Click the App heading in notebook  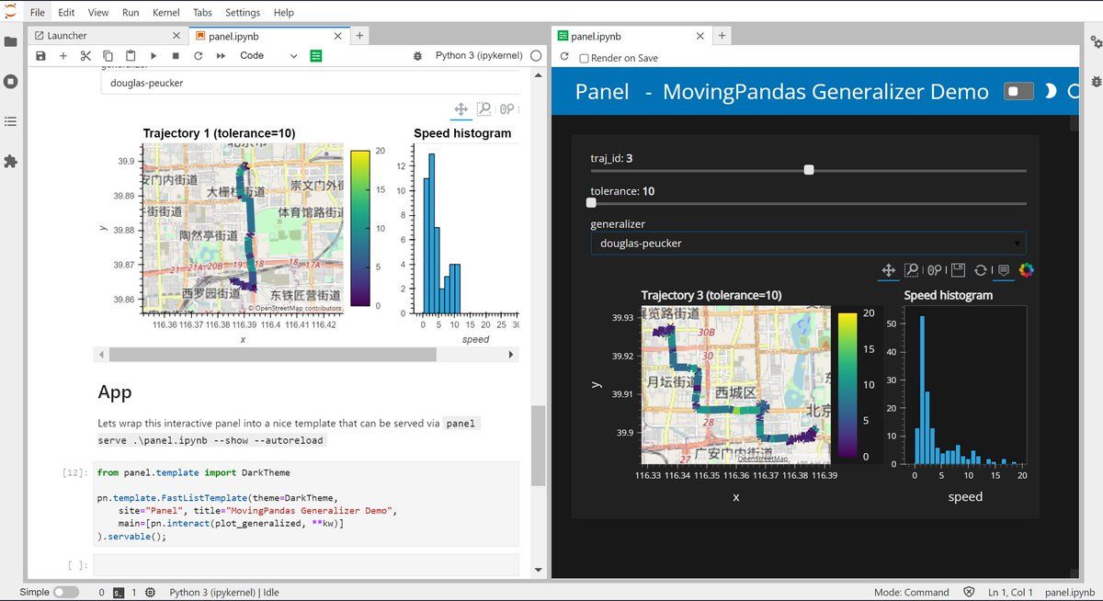point(115,392)
